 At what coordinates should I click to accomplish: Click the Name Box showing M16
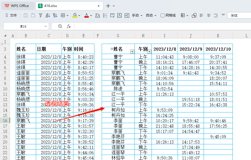coord(23,26)
